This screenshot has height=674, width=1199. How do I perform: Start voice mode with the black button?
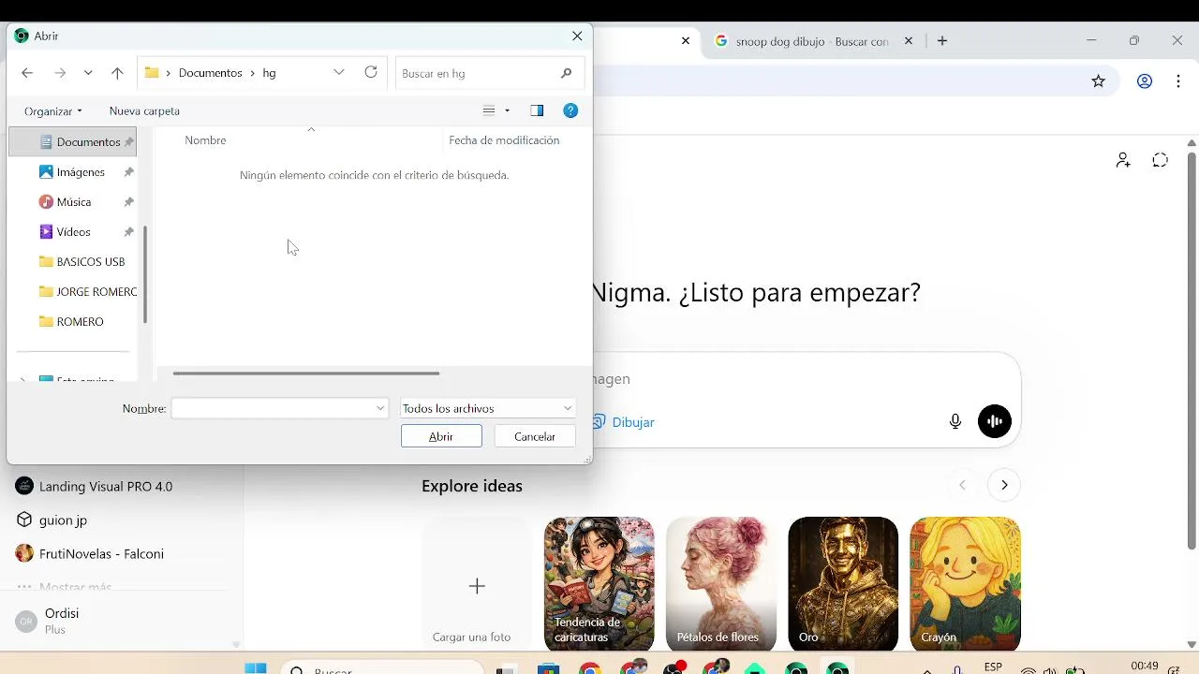click(995, 421)
